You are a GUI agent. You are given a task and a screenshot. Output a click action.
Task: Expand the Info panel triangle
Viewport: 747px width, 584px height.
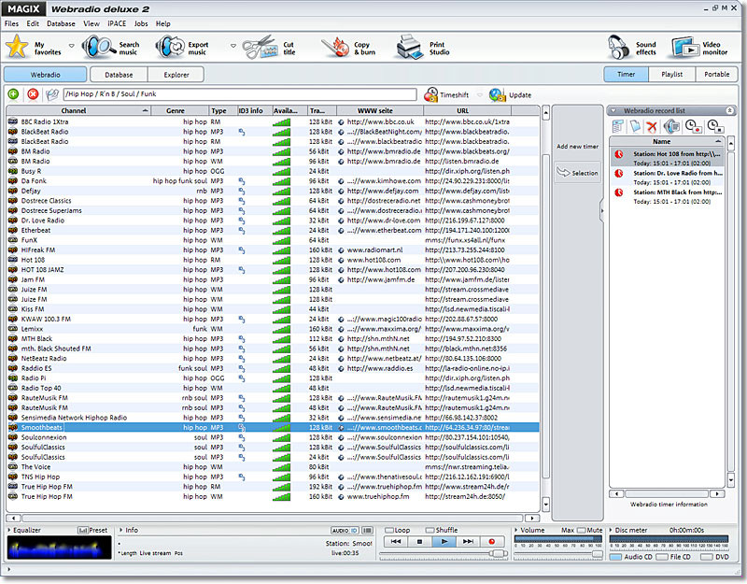click(121, 530)
